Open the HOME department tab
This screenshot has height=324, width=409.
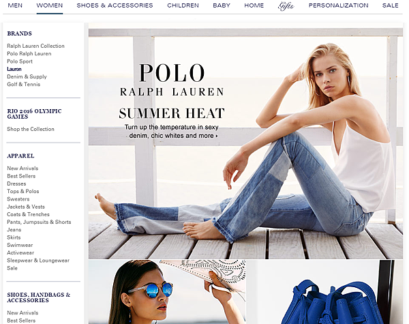[254, 5]
